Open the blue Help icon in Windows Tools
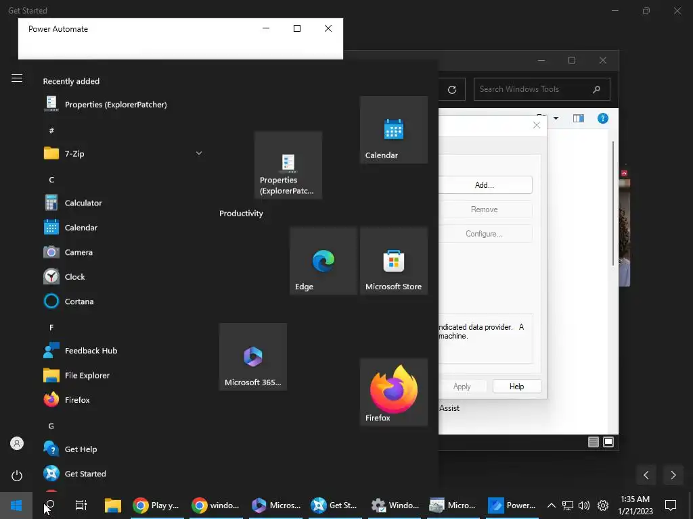The image size is (693, 519). click(x=603, y=118)
